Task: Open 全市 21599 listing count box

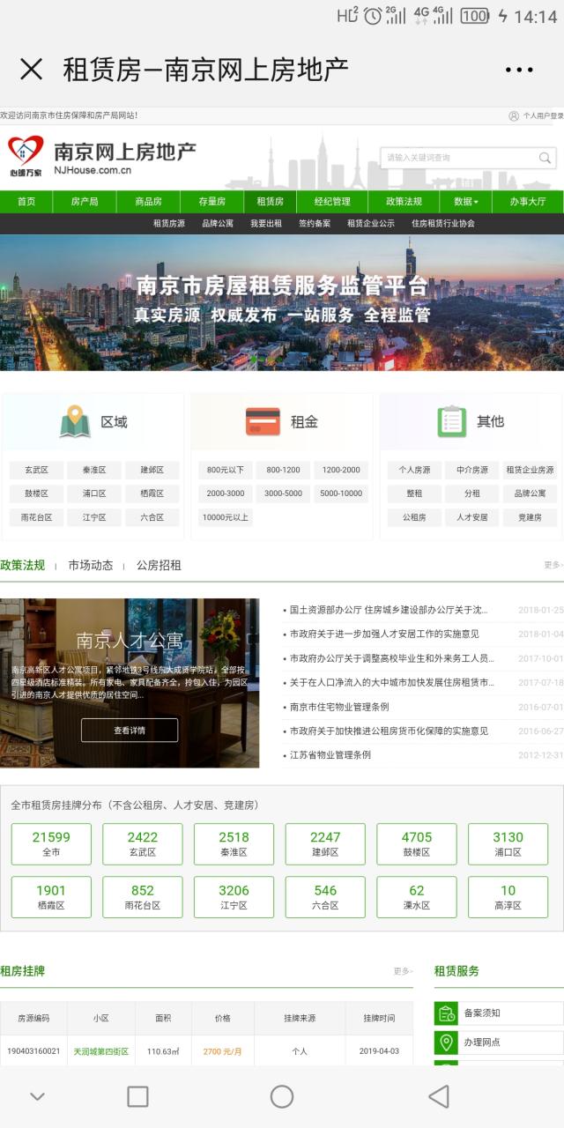Action: tap(51, 844)
